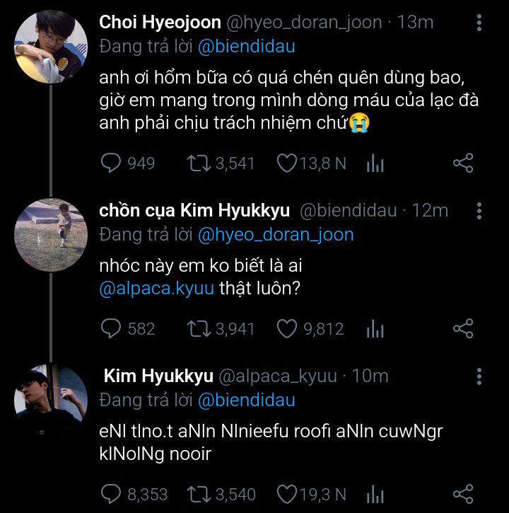
Task: Open the @alpaca.kyuu mention link
Action: click(157, 291)
